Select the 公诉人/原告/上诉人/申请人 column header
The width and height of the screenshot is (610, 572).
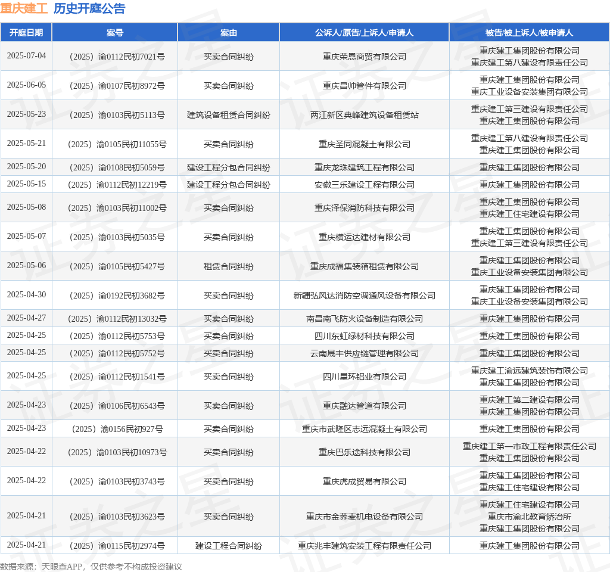pyautogui.click(x=364, y=33)
